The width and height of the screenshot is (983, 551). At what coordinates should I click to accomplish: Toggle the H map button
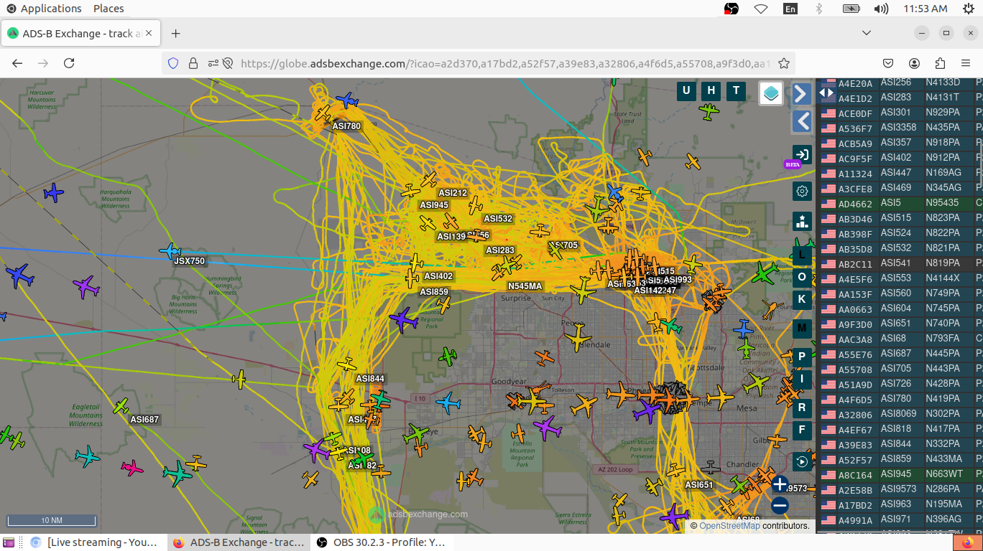(711, 90)
